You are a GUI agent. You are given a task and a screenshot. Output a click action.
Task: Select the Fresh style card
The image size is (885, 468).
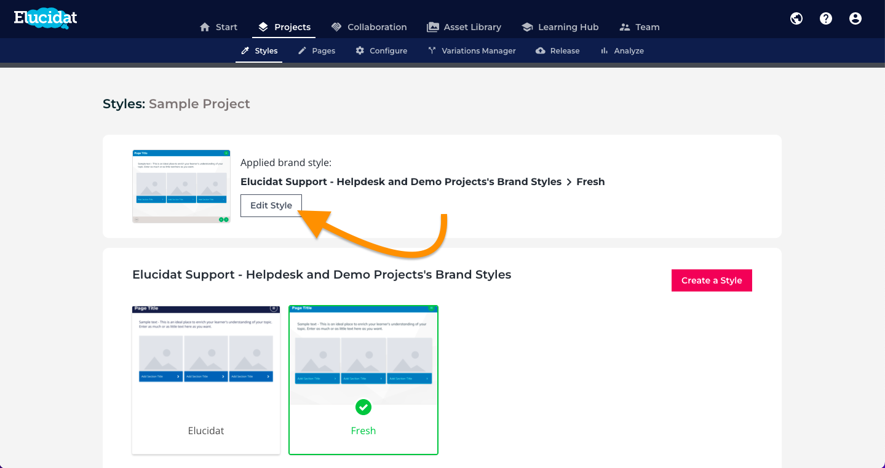(x=363, y=379)
